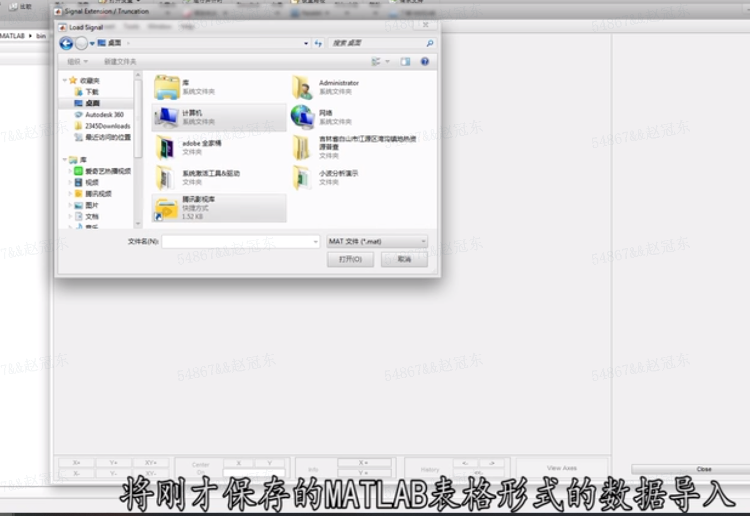The height and width of the screenshot is (516, 750).
Task: Click the greyed-out forward navigation arrow
Action: pyautogui.click(x=81, y=44)
